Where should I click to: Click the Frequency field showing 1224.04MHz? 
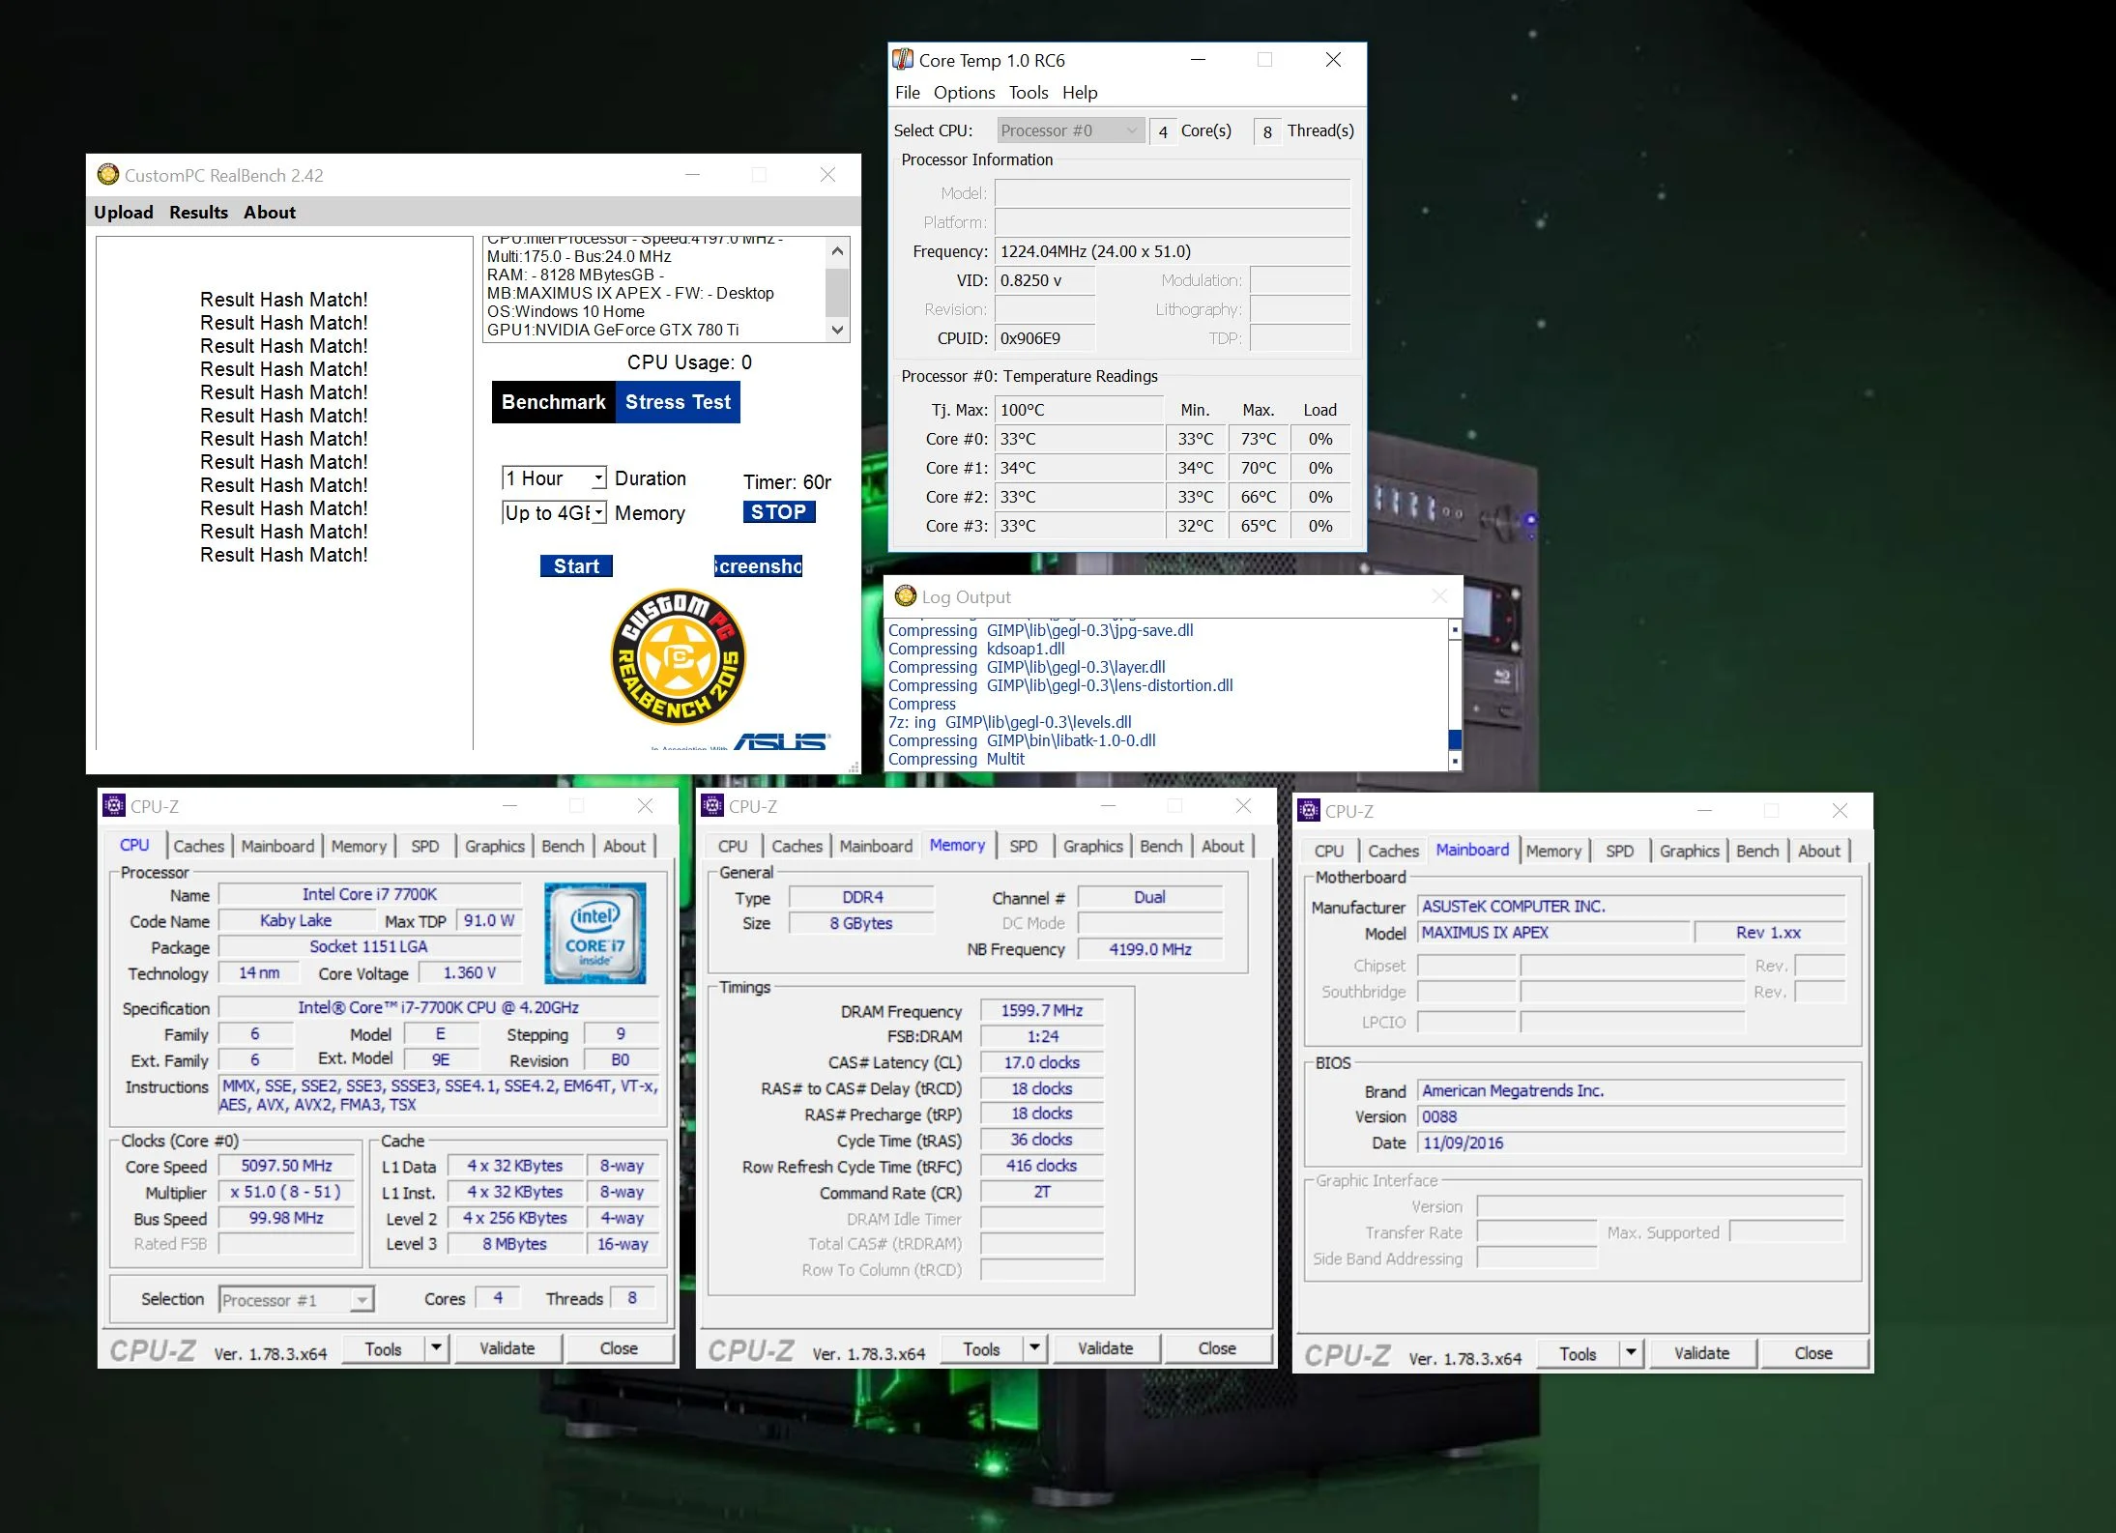click(1173, 251)
